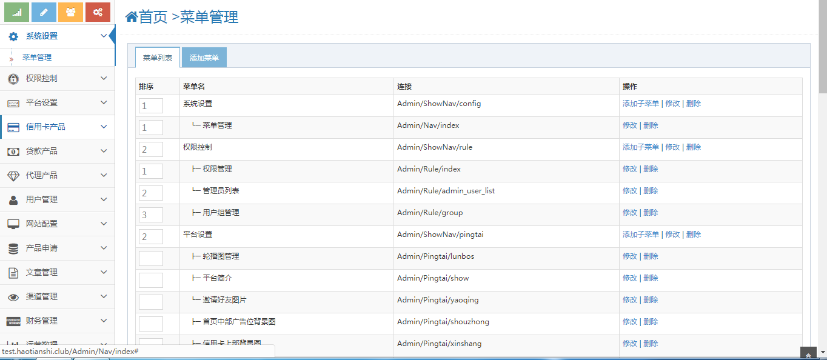Click the red gears settings shortcut button
This screenshot has height=360, width=827.
click(x=98, y=12)
